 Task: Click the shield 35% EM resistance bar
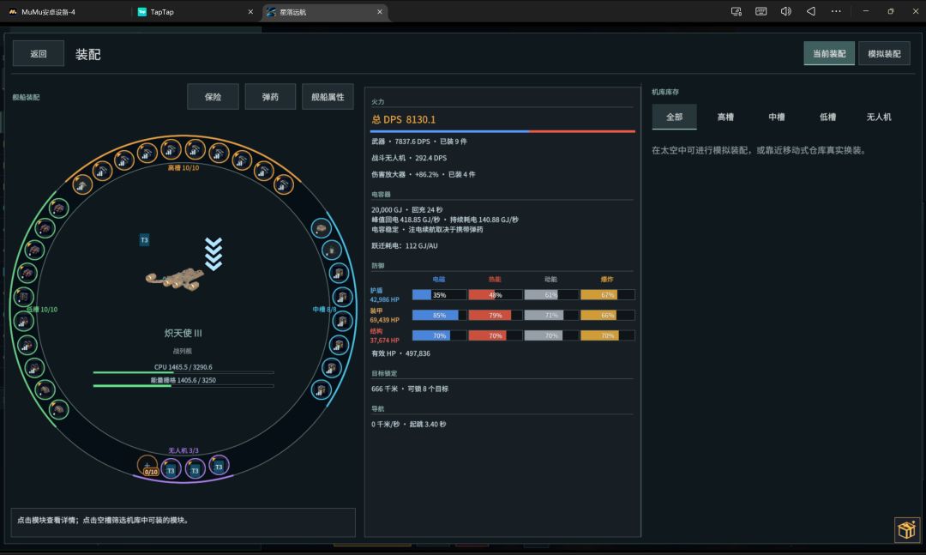coord(439,295)
